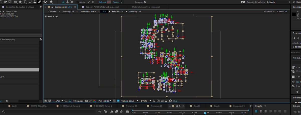Show channel and color management settings
The height and width of the screenshot is (115, 301).
coord(95,101)
